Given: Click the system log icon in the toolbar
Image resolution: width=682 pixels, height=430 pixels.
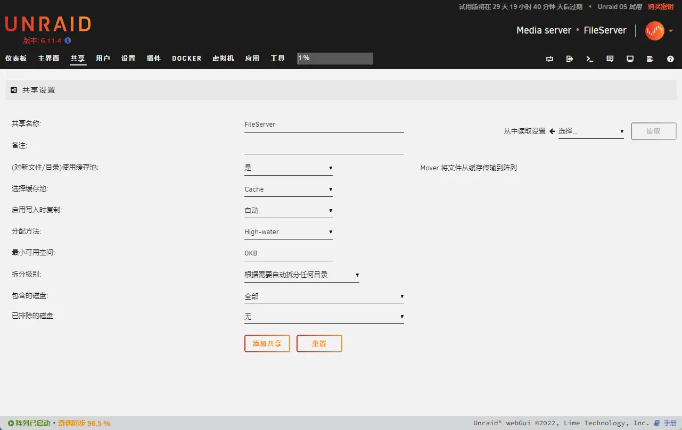Looking at the screenshot, I should (x=650, y=59).
